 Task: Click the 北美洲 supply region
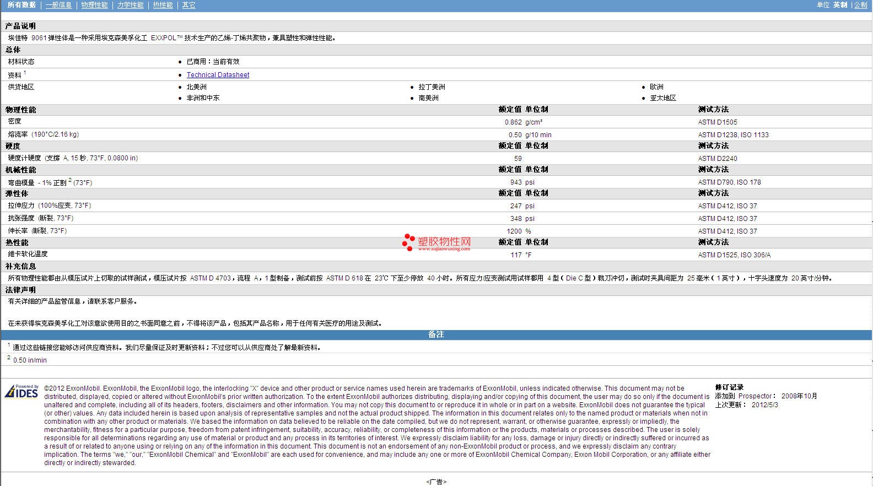(x=197, y=87)
